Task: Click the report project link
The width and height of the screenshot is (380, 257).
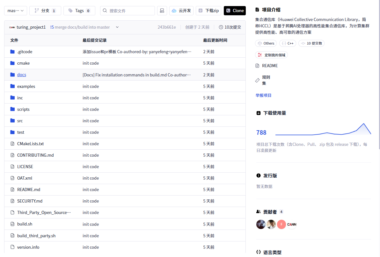Action: pos(263,95)
